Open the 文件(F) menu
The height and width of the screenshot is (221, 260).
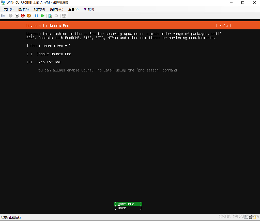[9, 9]
